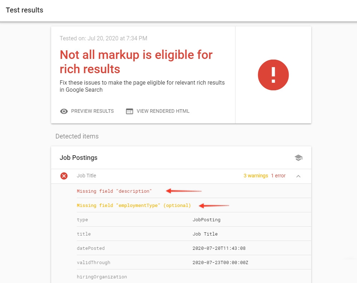The width and height of the screenshot is (357, 283).
Task: Click the "3 warnings" label
Action: click(x=256, y=176)
